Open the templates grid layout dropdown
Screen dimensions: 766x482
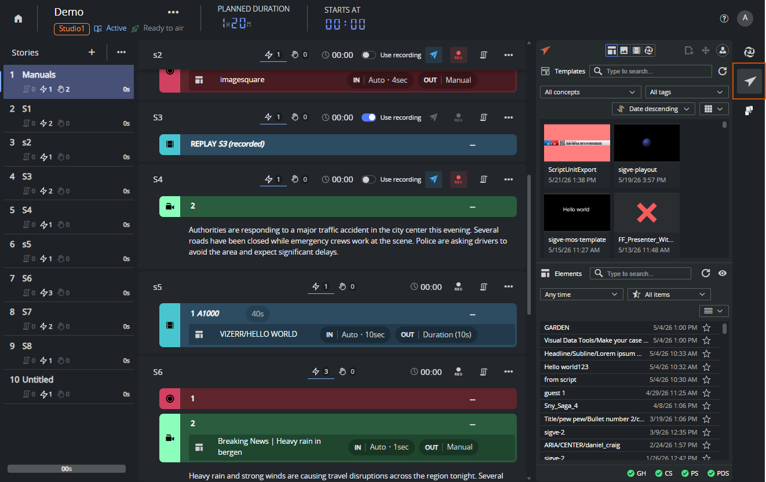[714, 109]
